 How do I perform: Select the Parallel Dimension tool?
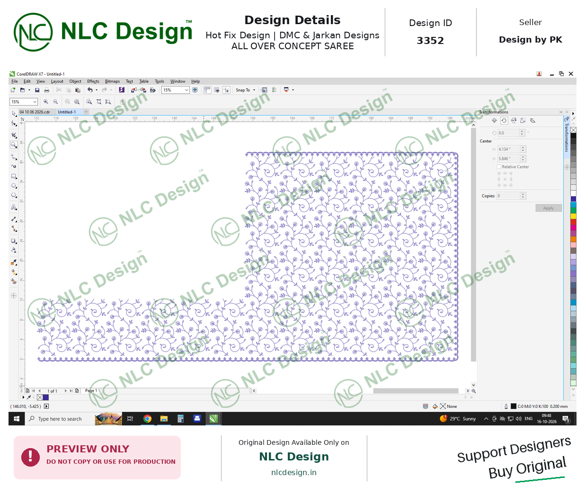tap(14, 220)
